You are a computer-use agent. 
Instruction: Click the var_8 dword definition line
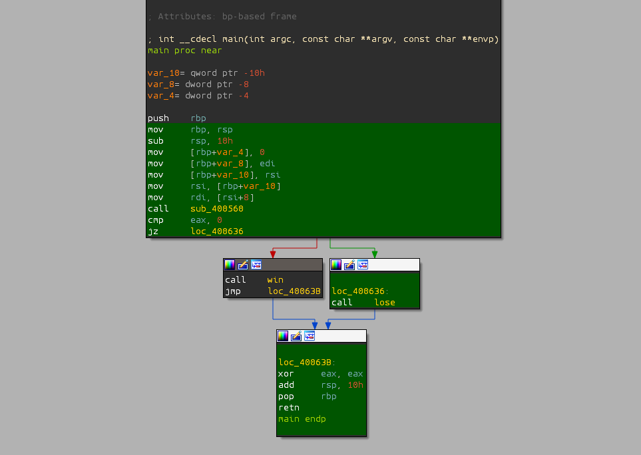coord(198,84)
